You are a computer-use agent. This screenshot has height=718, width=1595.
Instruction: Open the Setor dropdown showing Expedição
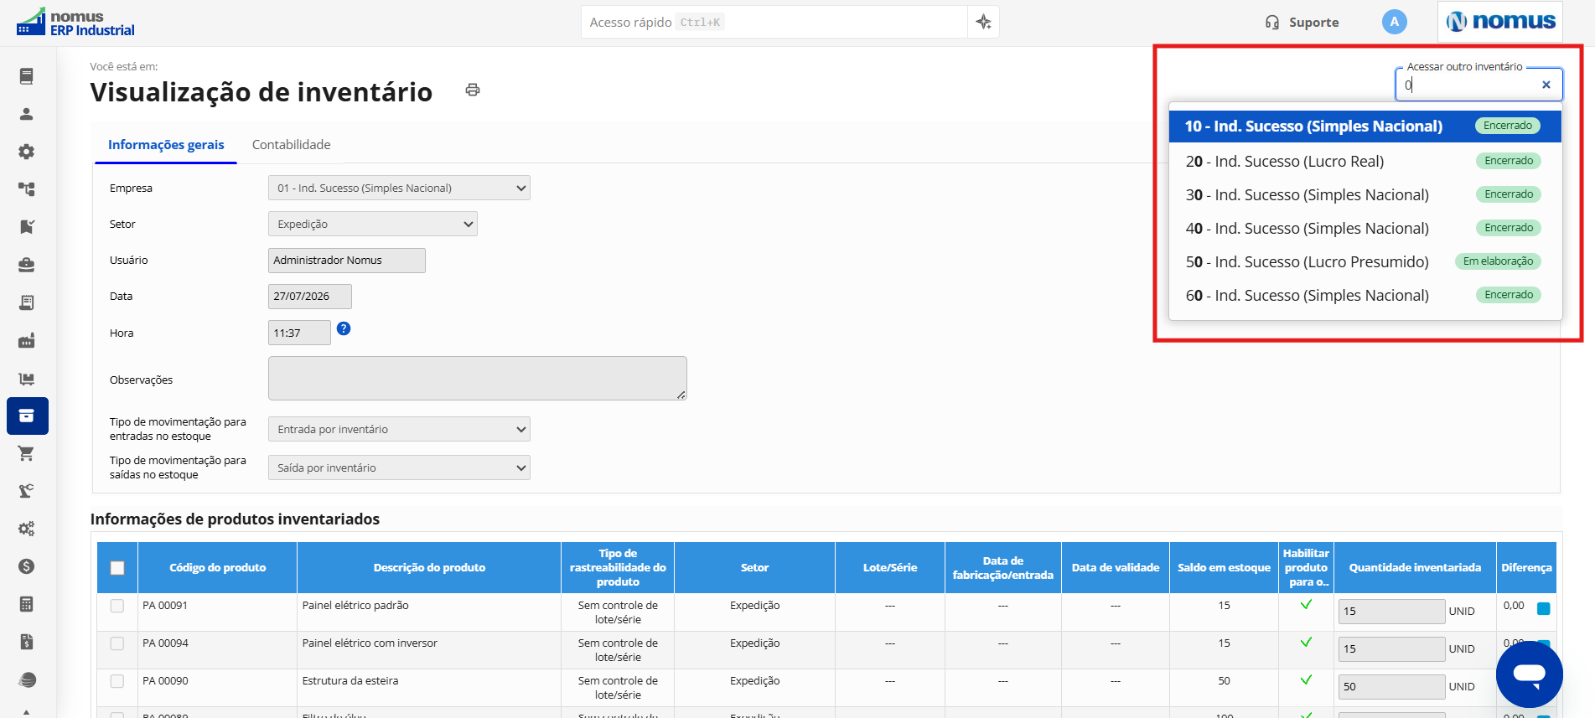click(x=373, y=224)
